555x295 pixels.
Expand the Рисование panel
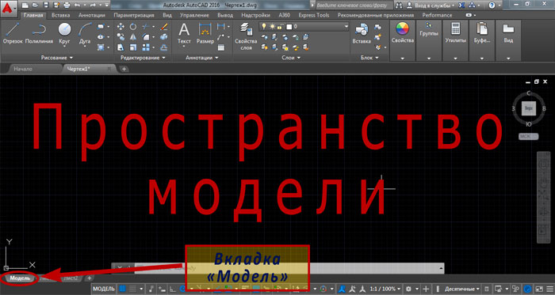(56, 57)
